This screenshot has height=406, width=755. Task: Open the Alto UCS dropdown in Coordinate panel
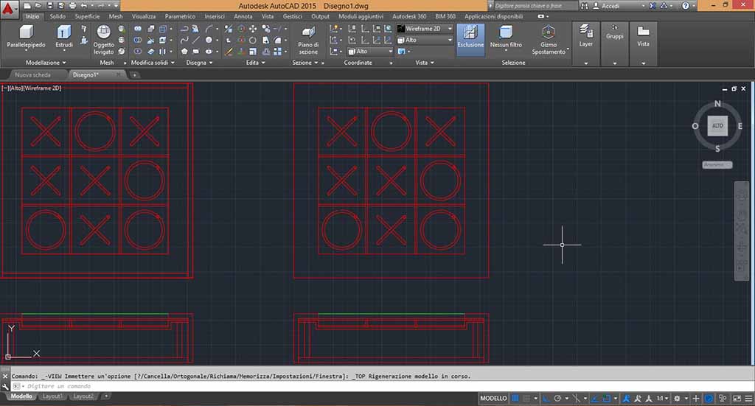[x=370, y=52]
